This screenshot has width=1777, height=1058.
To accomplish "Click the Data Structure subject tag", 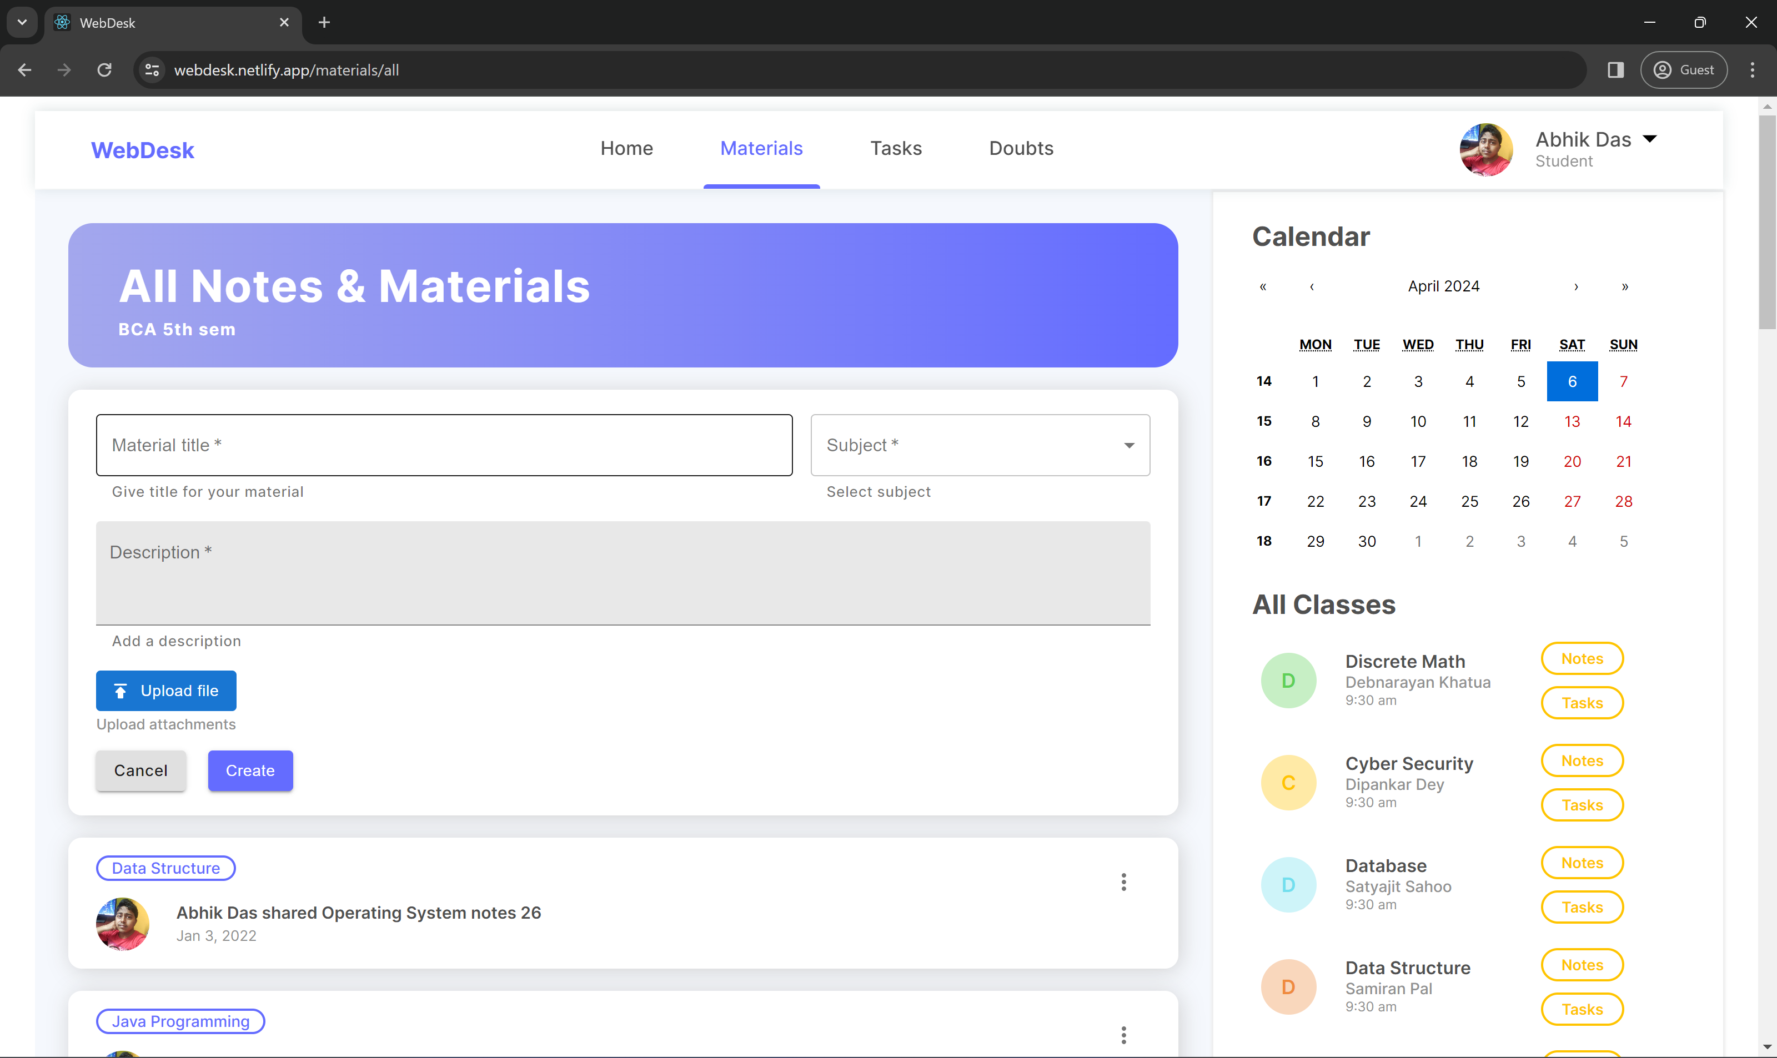I will [166, 868].
